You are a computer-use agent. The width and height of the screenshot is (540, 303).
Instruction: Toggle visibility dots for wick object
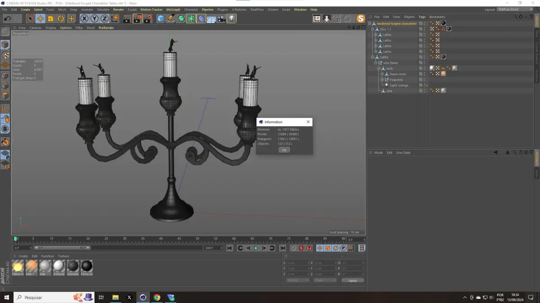pos(424,68)
